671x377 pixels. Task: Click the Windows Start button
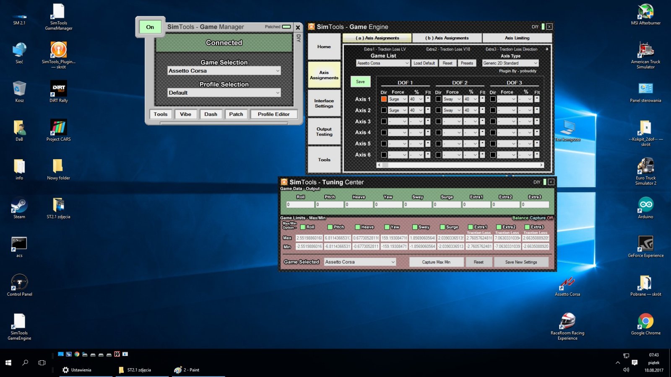8,363
